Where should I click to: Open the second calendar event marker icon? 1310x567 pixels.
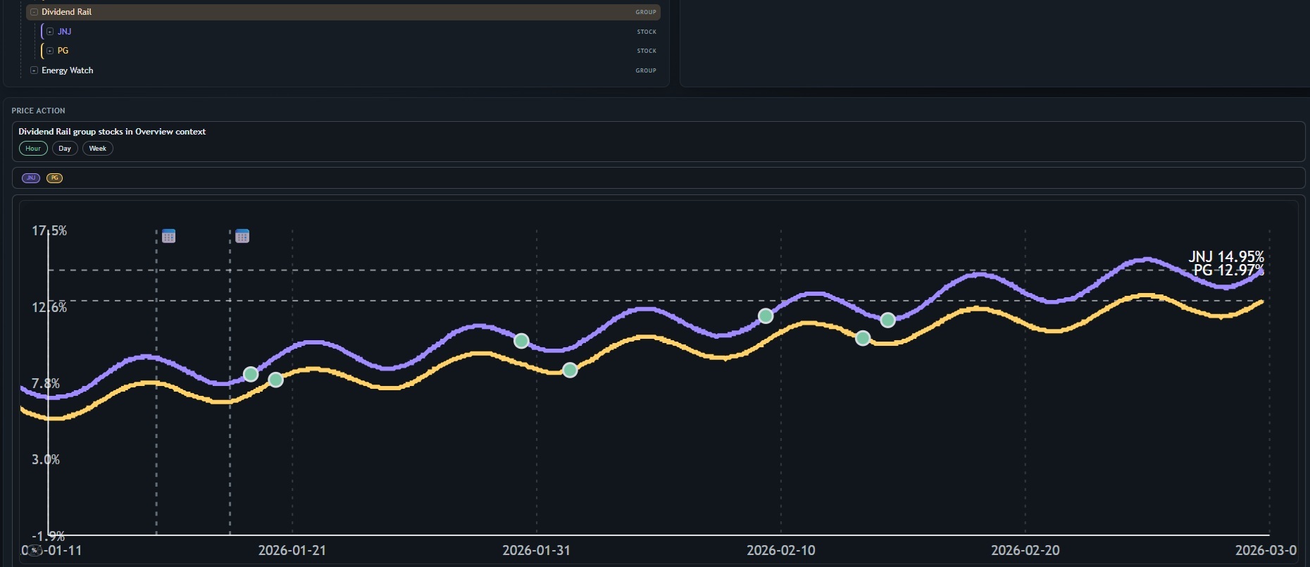(x=242, y=236)
